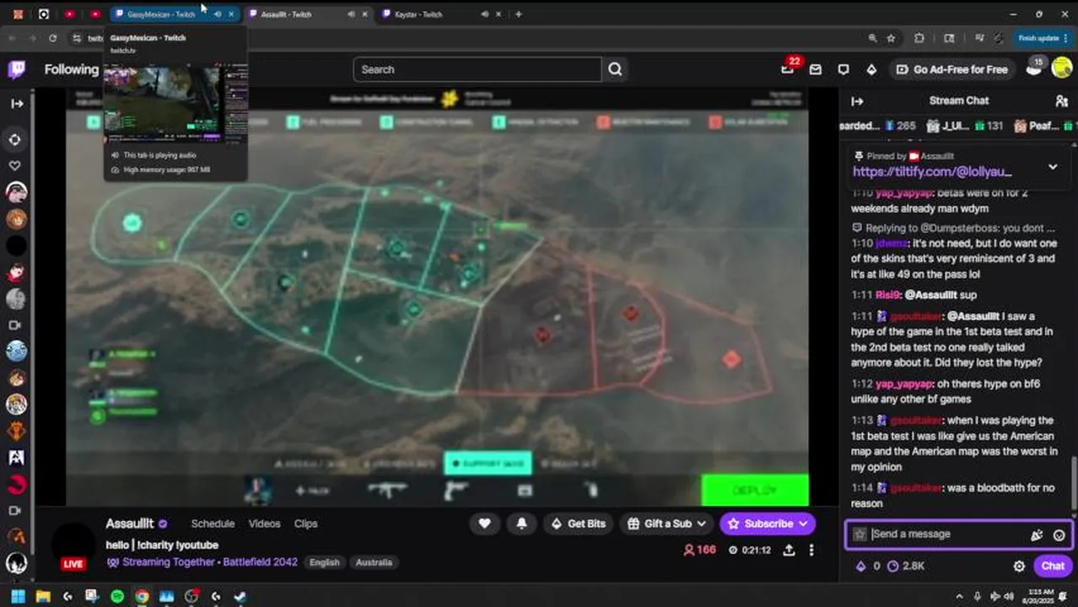Click the Streaming Together link

[170, 562]
